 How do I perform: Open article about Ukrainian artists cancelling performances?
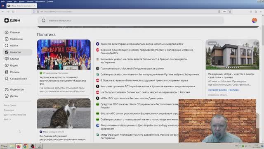[63, 81]
